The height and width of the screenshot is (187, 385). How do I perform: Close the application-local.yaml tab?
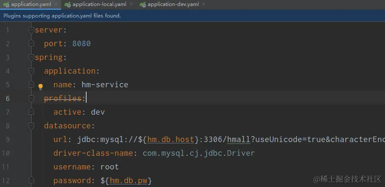[131, 4]
